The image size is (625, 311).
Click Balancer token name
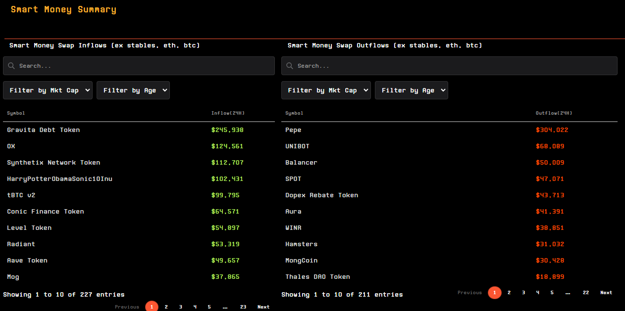coord(301,163)
